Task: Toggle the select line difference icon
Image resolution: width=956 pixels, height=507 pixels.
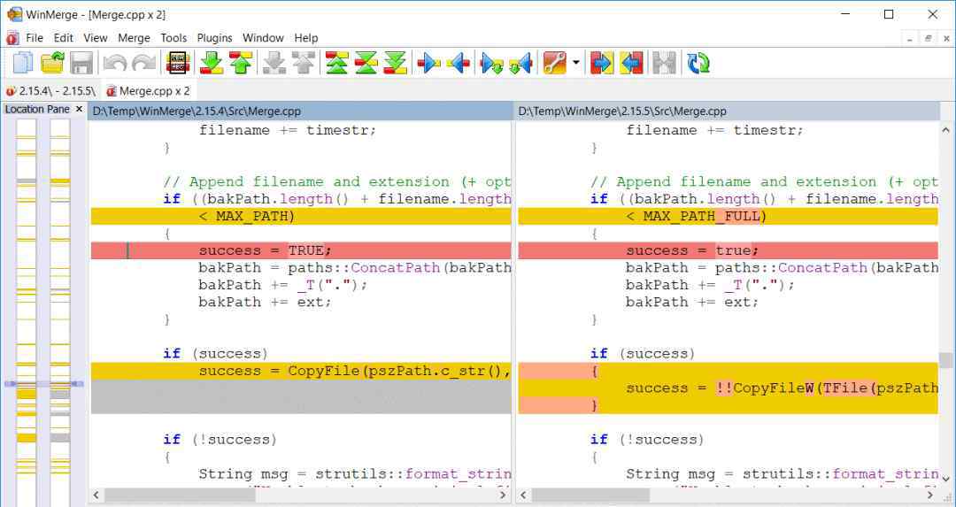Action: point(177,64)
